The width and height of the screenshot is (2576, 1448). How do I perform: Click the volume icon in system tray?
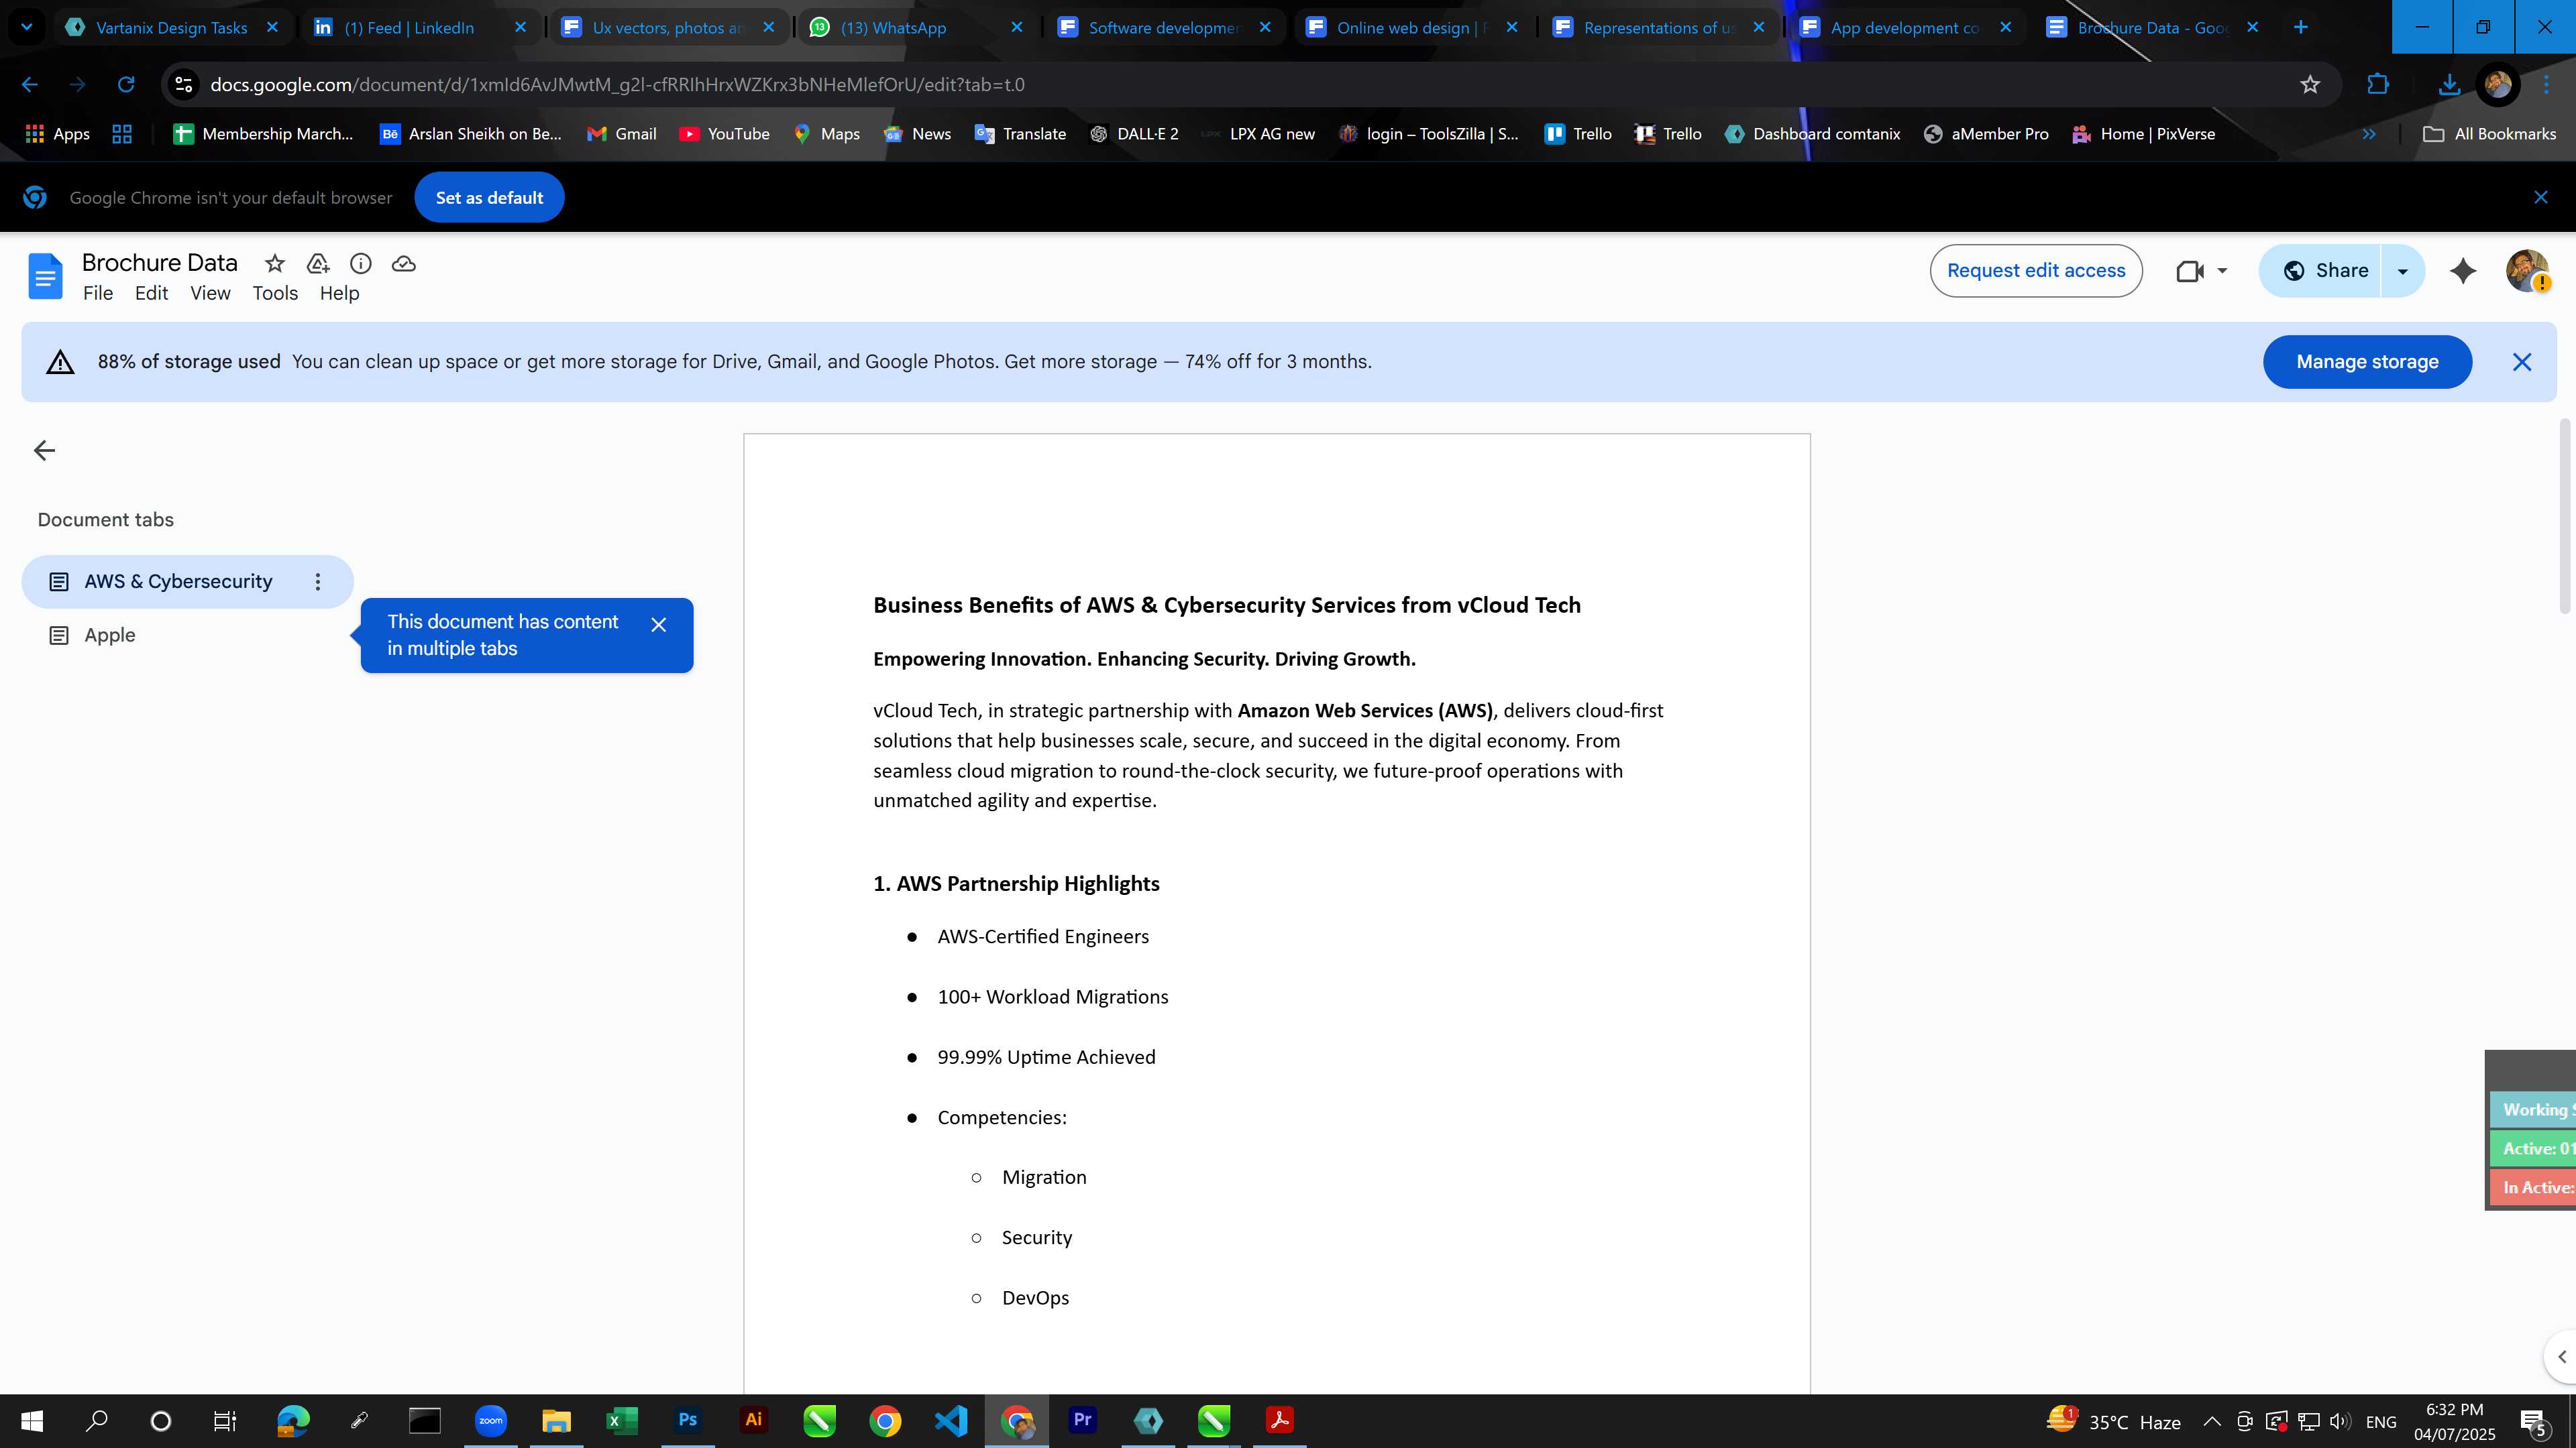[2340, 1421]
